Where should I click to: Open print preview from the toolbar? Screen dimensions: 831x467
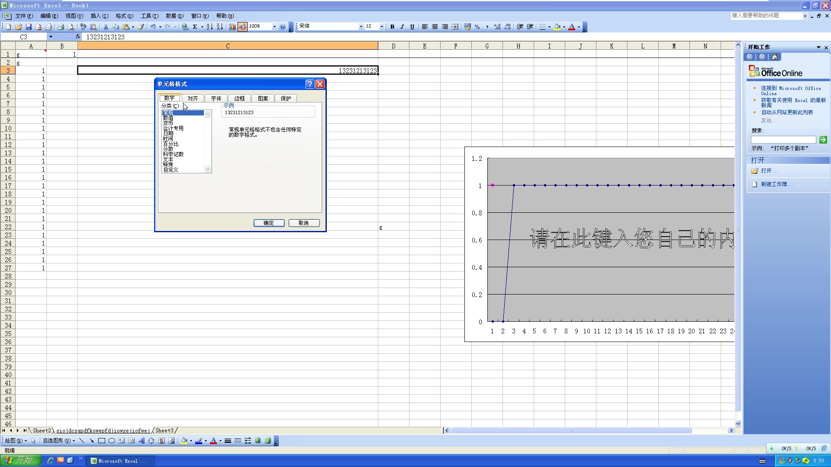click(71, 27)
